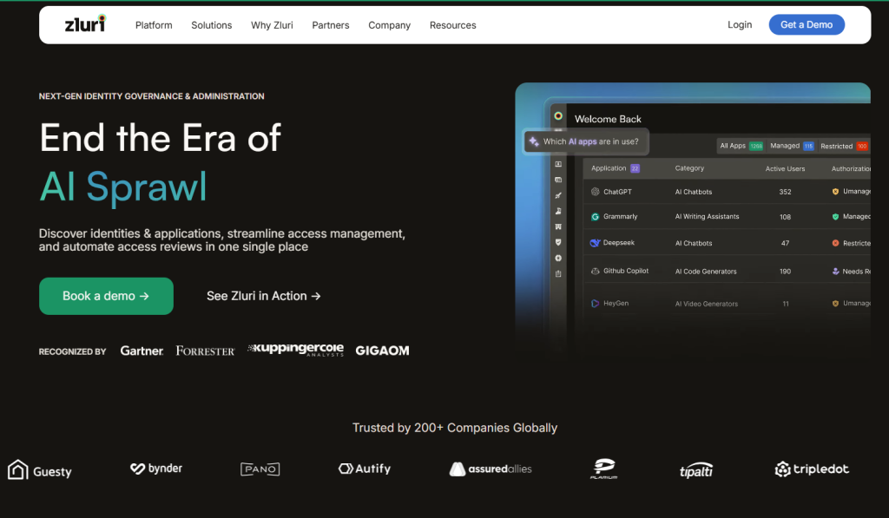Screen dimensions: 889x518
Task: Open the Resources dropdown
Action: [x=452, y=25]
